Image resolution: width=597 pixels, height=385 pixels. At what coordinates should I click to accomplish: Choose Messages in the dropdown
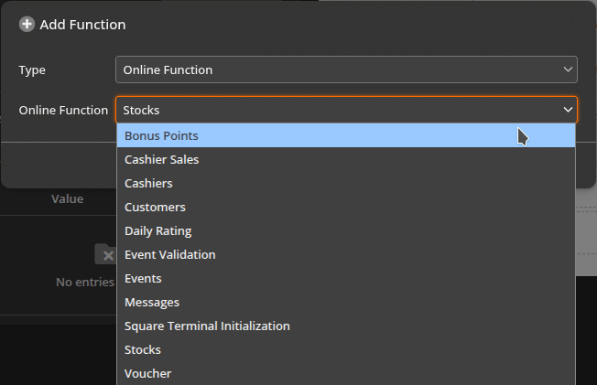click(346, 302)
